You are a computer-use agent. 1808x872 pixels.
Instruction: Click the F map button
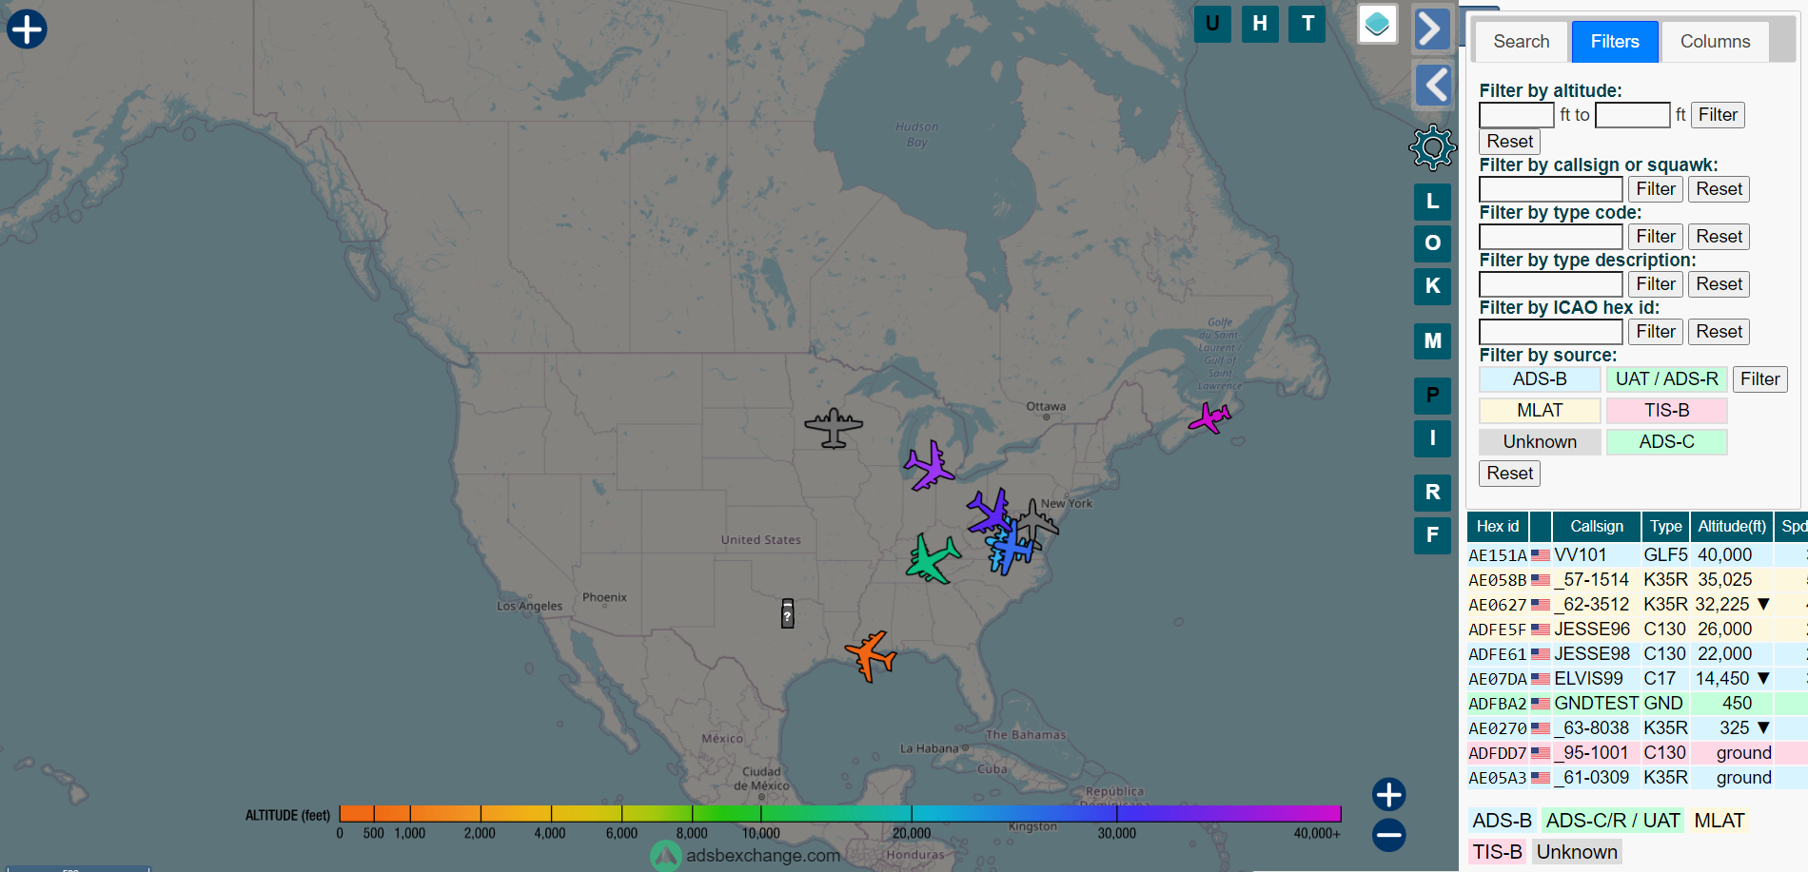[x=1432, y=535]
